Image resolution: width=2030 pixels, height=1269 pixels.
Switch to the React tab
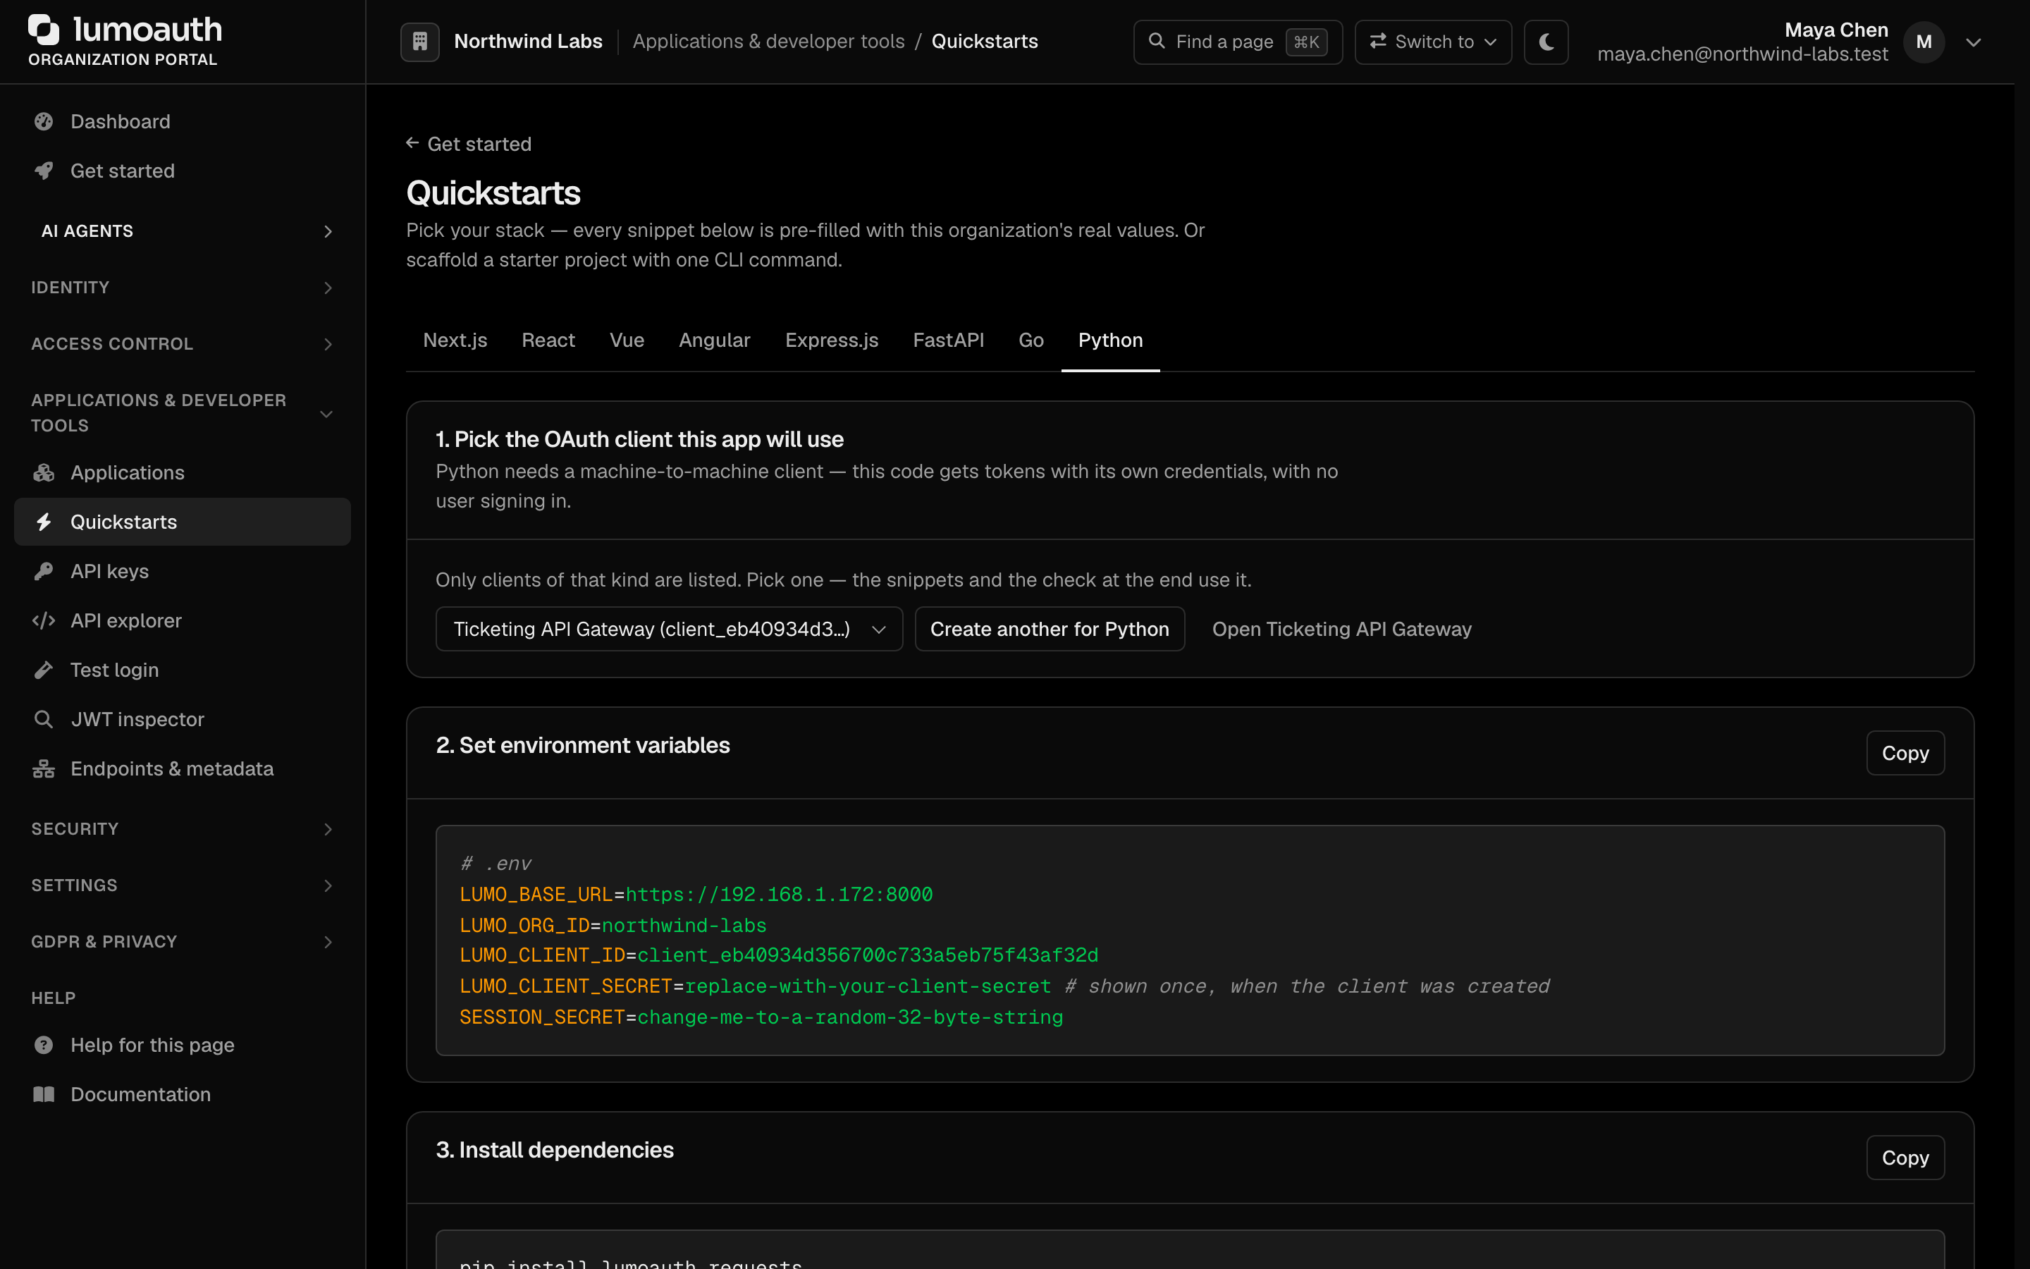548,340
